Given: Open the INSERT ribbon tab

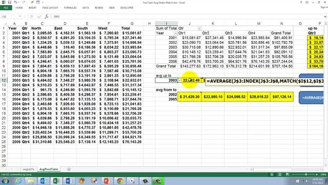Looking at the screenshot, I should point(32,8).
